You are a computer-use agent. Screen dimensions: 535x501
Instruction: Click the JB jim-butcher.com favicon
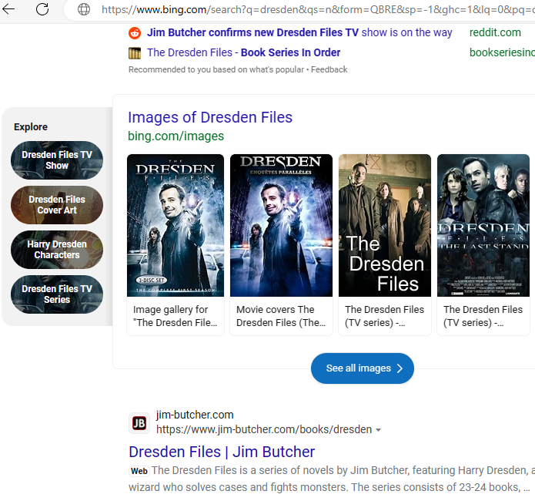coord(139,423)
